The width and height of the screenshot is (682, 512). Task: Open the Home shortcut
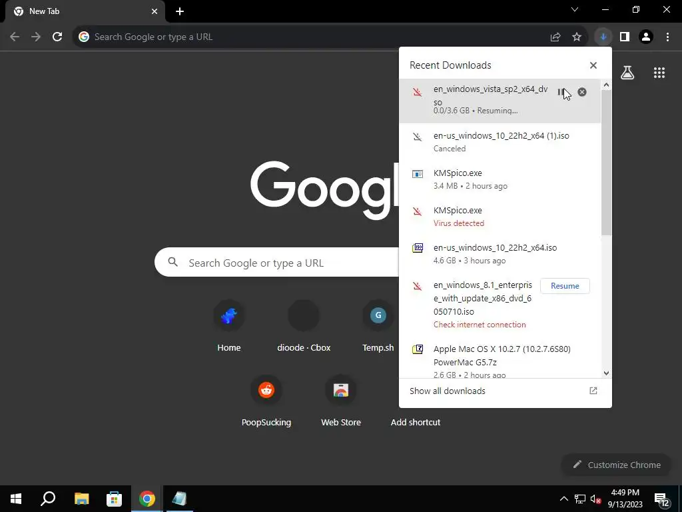[229, 327]
